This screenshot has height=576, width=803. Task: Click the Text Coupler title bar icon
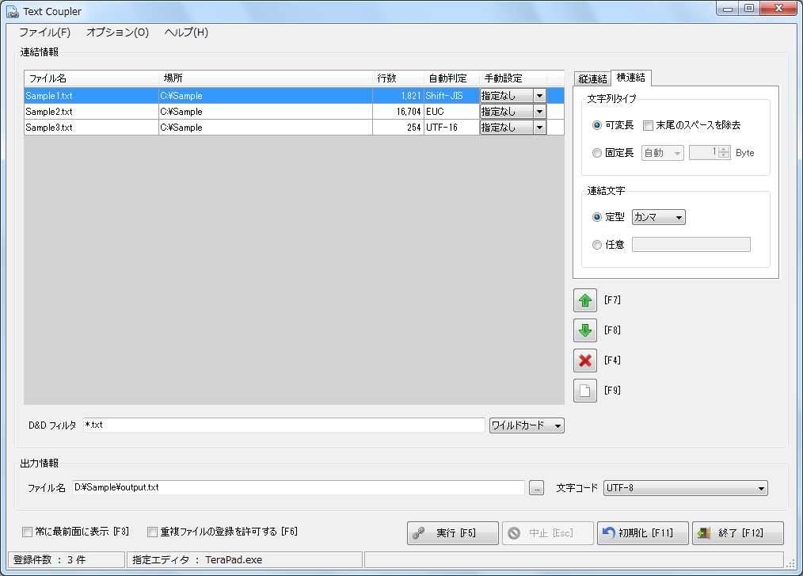click(13, 11)
